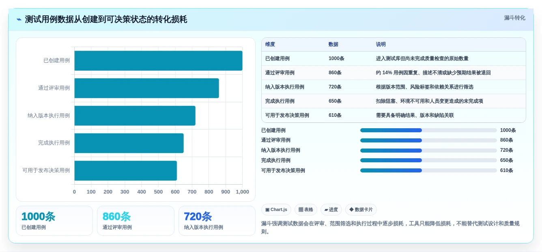Open the 720条 纳入版本执行用例 stat card
The width and height of the screenshot is (542, 252).
tap(217, 221)
